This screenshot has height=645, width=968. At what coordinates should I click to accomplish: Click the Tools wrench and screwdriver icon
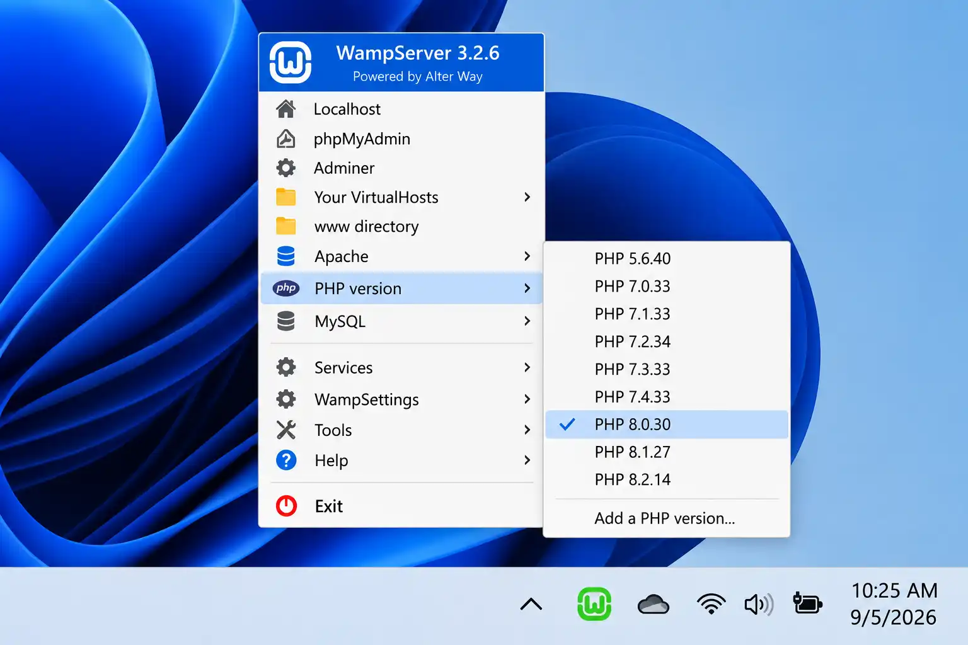[x=286, y=430]
